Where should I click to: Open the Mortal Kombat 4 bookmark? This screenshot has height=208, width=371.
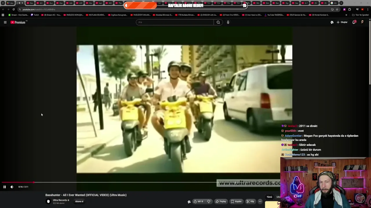click(319, 15)
